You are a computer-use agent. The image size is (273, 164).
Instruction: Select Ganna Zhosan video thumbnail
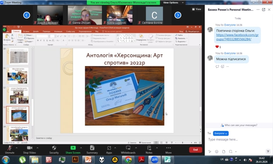(85, 15)
